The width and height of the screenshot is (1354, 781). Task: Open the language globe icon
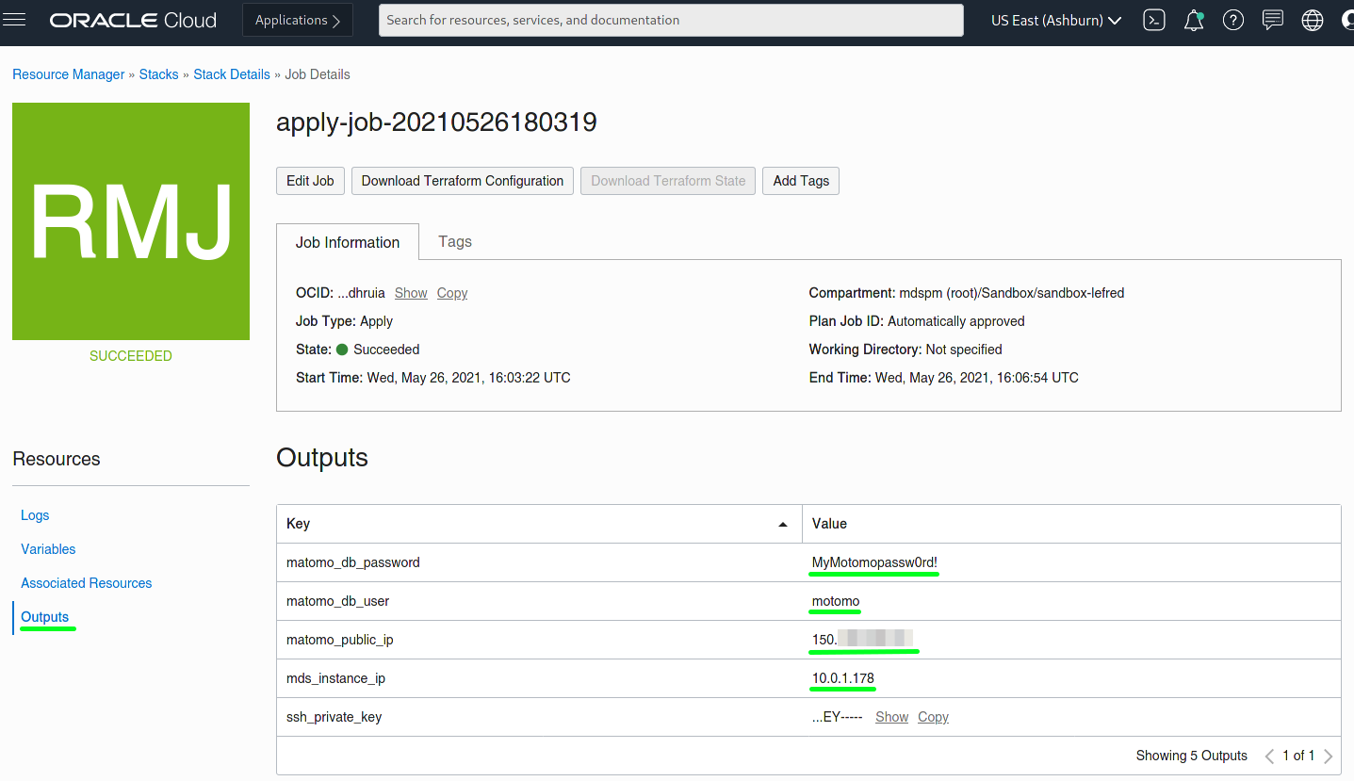click(x=1313, y=20)
